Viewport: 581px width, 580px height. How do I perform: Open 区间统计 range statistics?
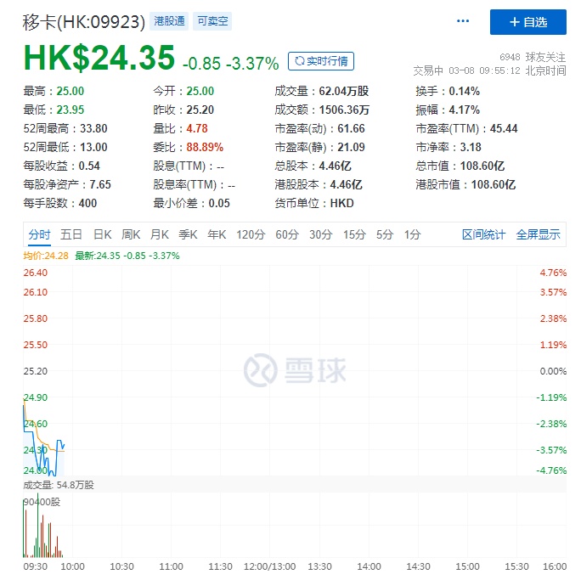tap(483, 234)
